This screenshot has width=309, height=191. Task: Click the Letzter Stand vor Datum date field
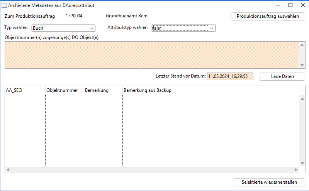click(230, 76)
